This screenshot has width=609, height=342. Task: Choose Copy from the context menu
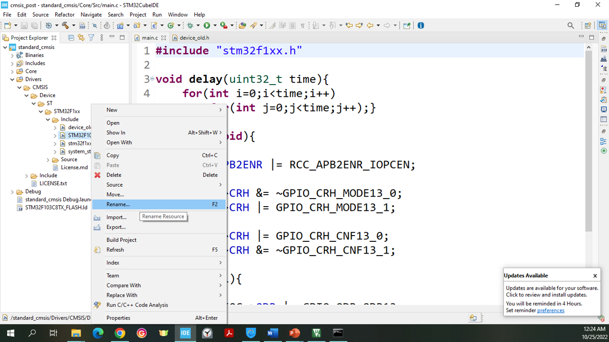click(x=159, y=155)
